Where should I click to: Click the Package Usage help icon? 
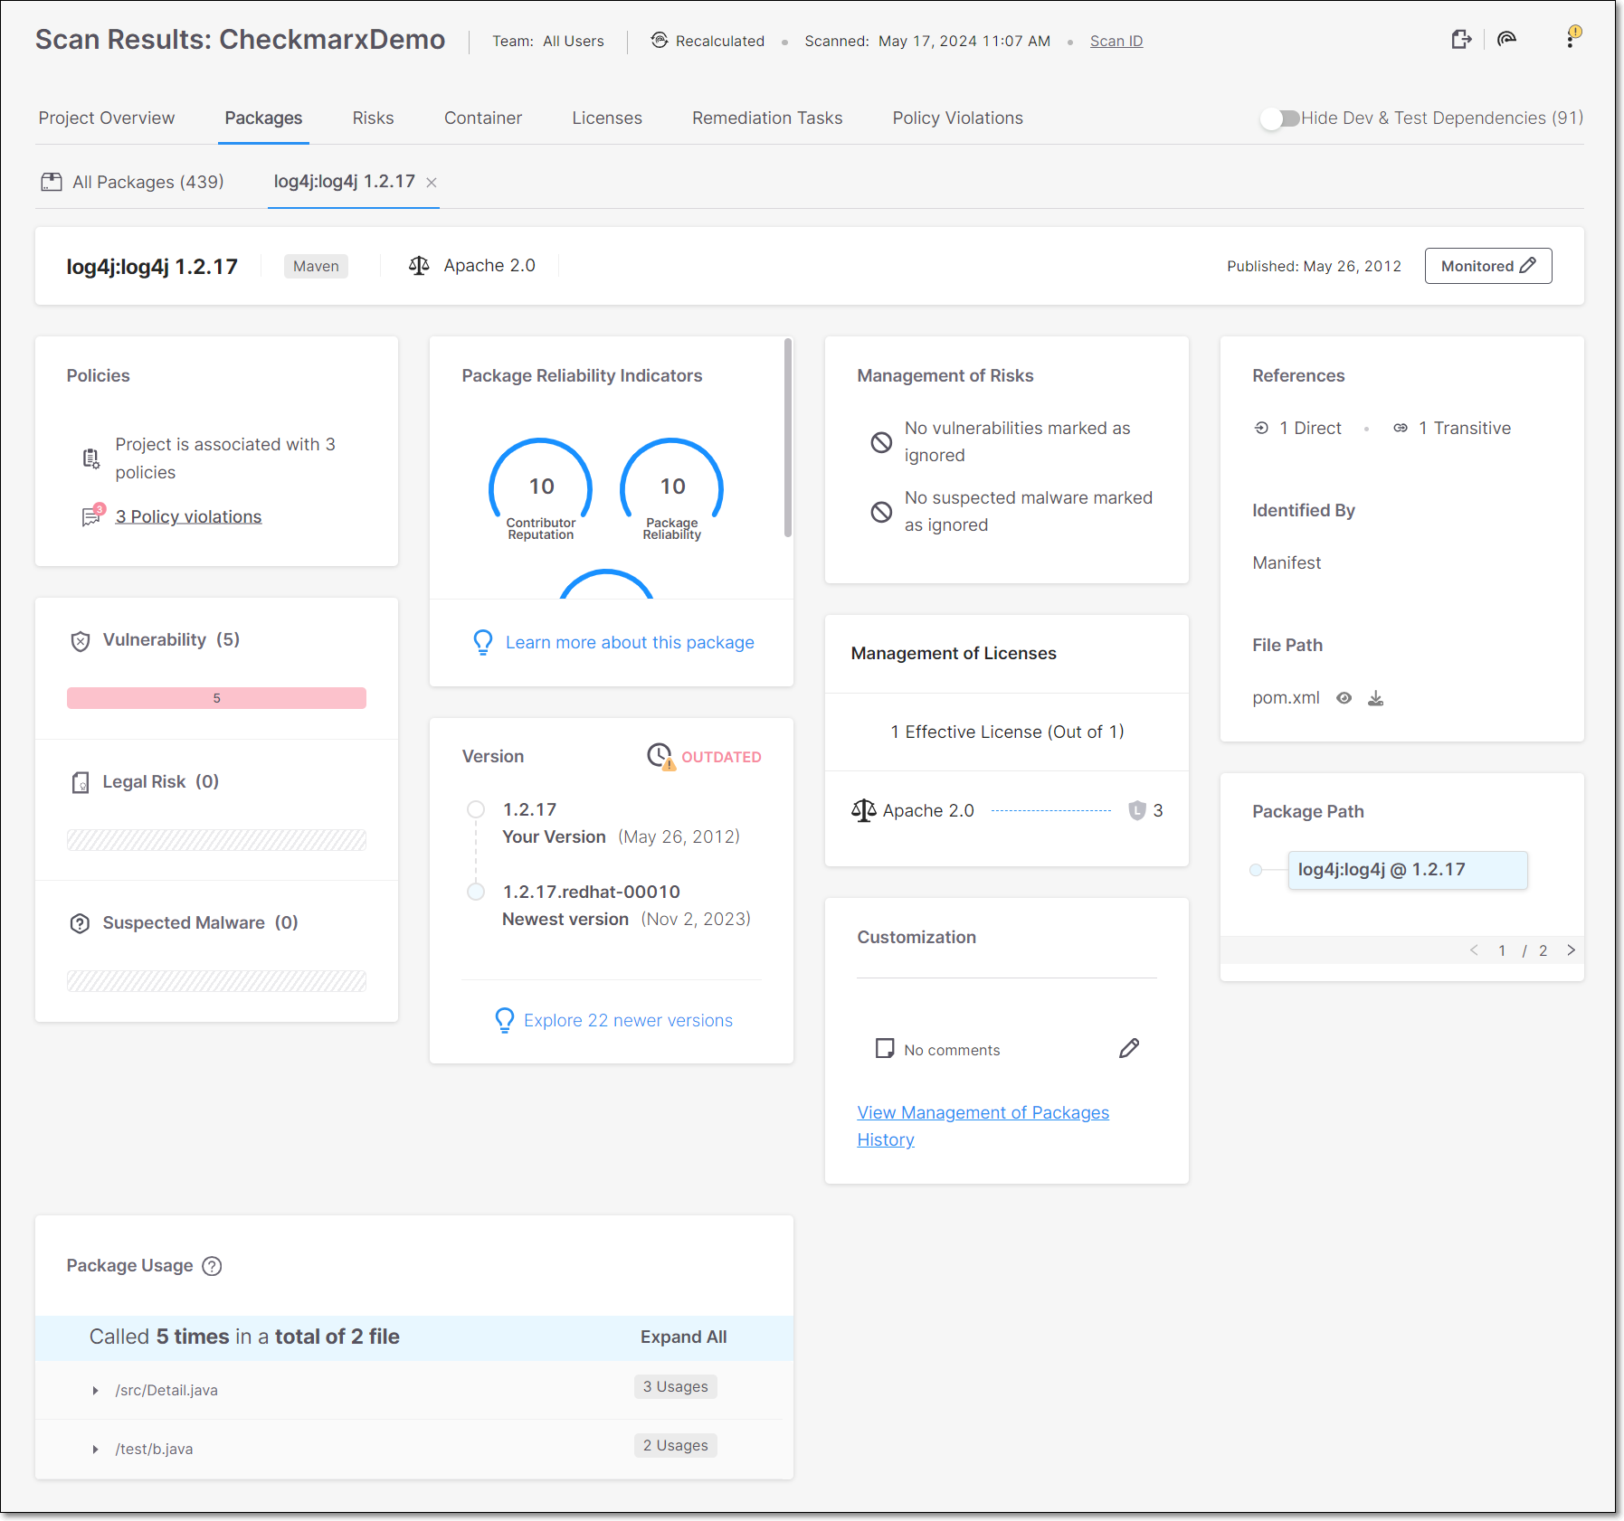click(212, 1266)
